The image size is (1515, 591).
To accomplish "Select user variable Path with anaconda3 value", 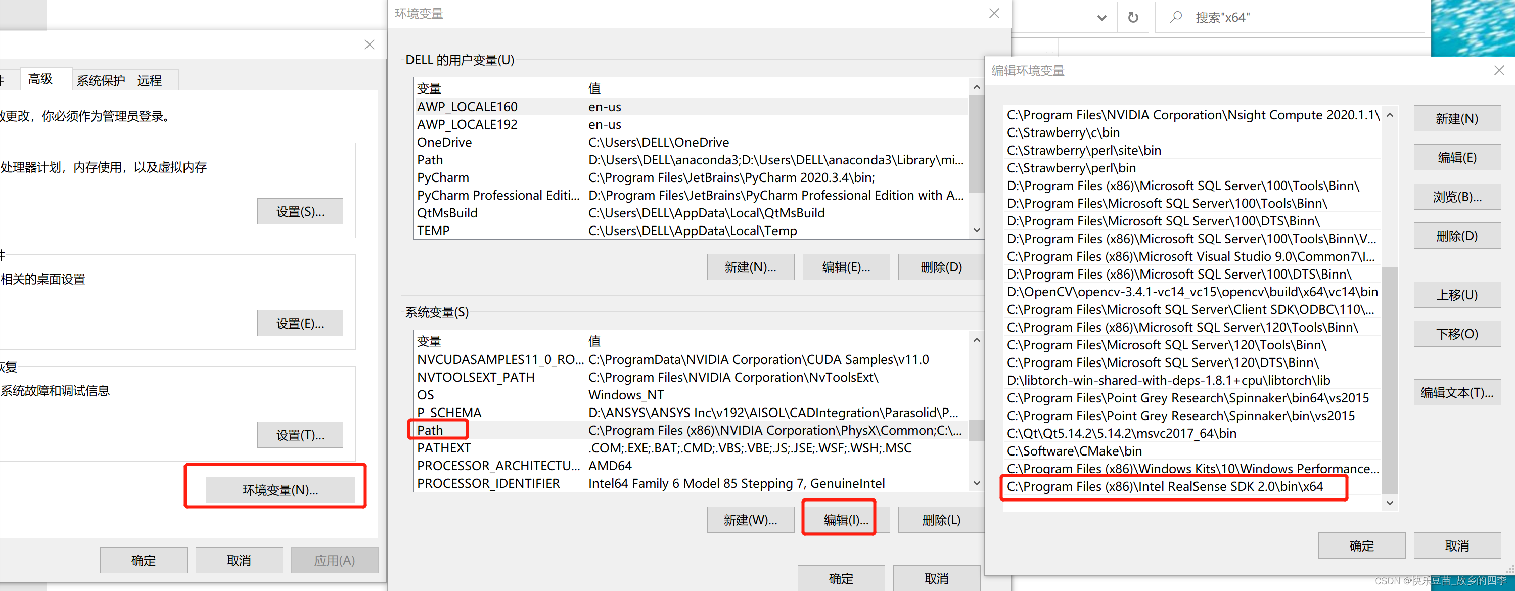I will click(x=691, y=160).
